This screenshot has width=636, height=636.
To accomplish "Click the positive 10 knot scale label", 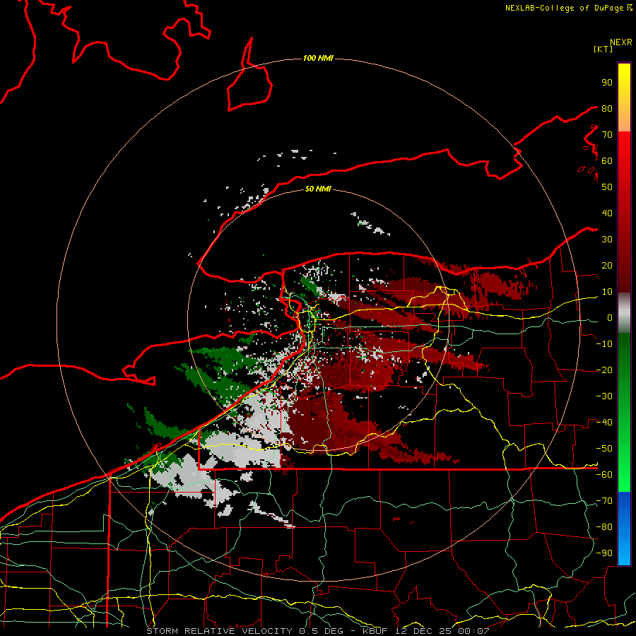I will pos(607,292).
